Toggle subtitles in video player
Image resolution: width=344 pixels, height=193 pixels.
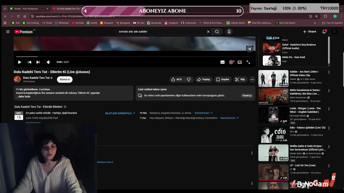[223, 62]
